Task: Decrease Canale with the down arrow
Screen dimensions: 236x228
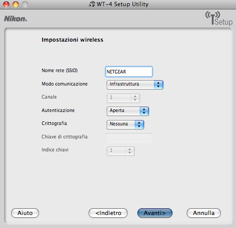Action: coord(135,100)
